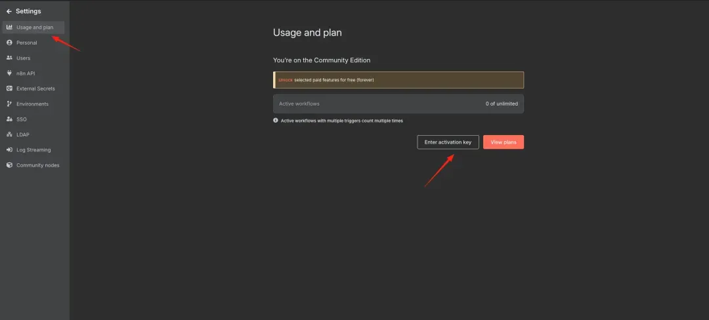The width and height of the screenshot is (709, 320).
Task: Click the SSO user-lock icon
Action: pyautogui.click(x=9, y=119)
